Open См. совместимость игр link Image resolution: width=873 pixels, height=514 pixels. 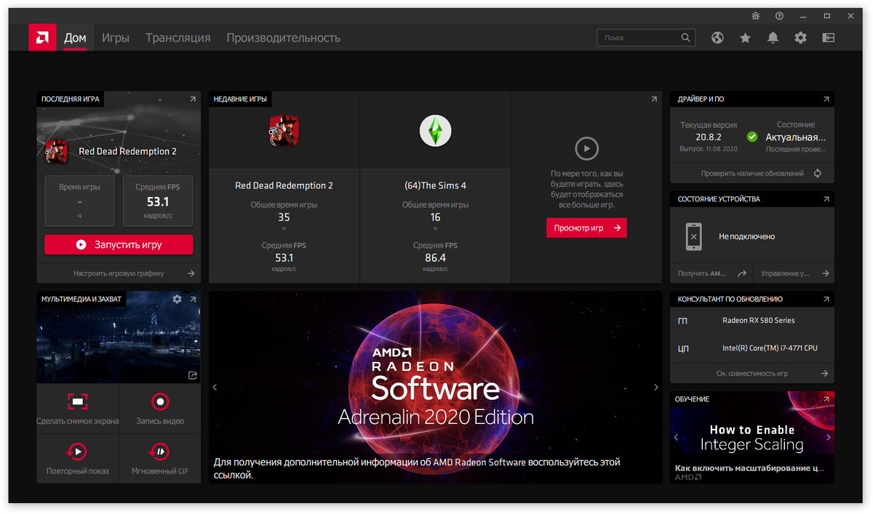tap(752, 373)
